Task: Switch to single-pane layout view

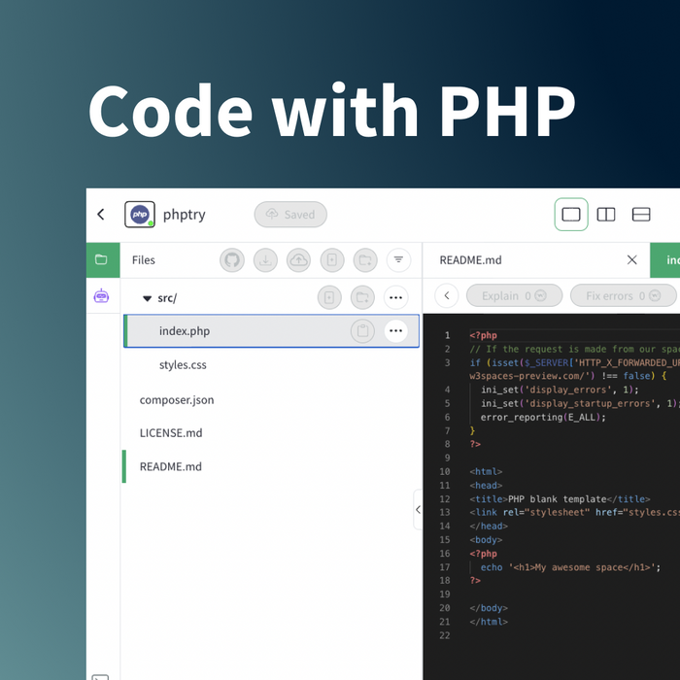Action: pos(571,215)
